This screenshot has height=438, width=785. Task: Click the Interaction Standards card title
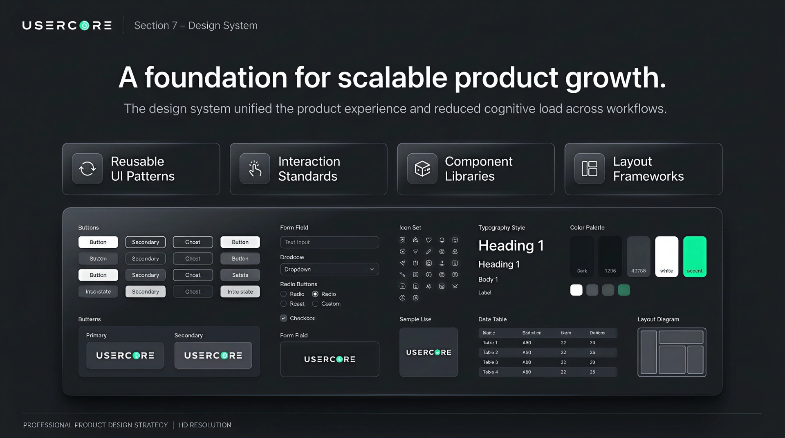tap(309, 168)
